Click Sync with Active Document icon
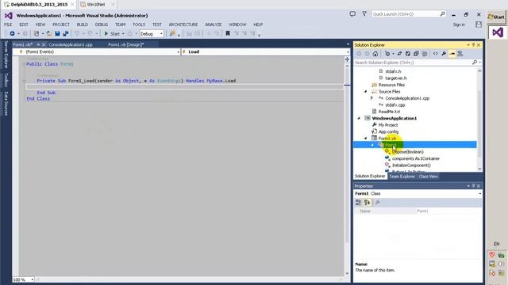 click(x=399, y=54)
